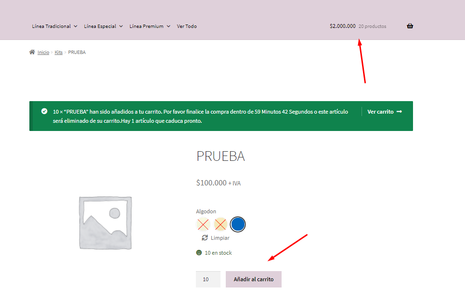Click the arrow icon after Ver carrito
Viewport: 465px width, 300px height.
(399, 112)
